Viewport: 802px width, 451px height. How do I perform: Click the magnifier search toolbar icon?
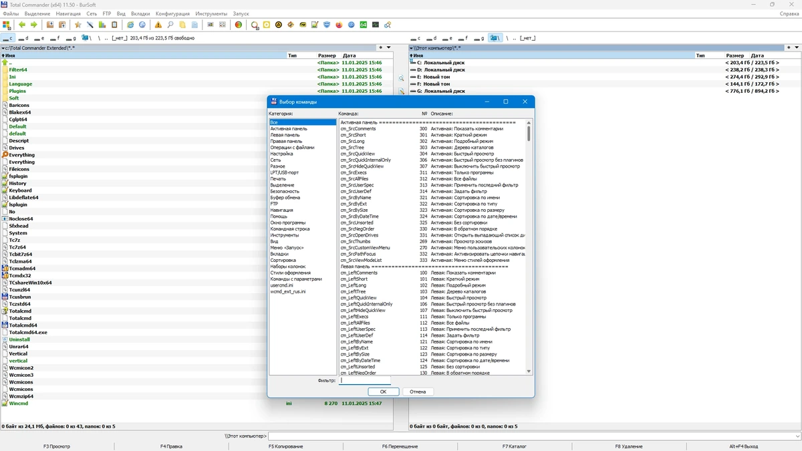(x=170, y=25)
